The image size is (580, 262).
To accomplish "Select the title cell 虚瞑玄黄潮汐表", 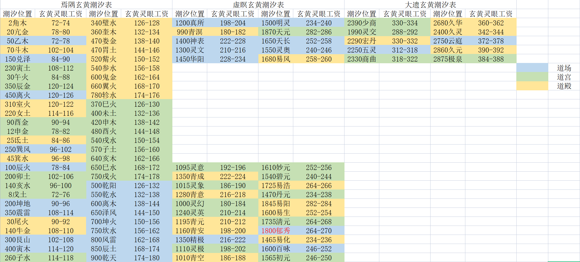I will coord(258,5).
